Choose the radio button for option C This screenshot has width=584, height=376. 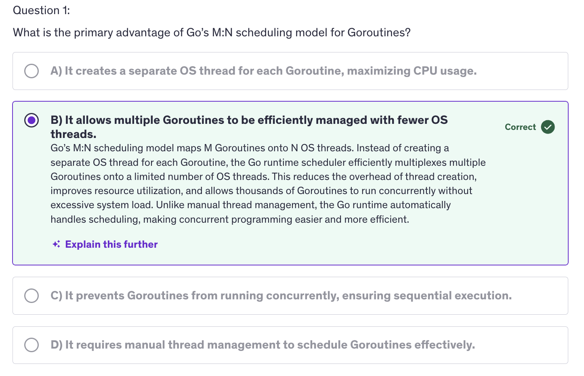pos(32,296)
